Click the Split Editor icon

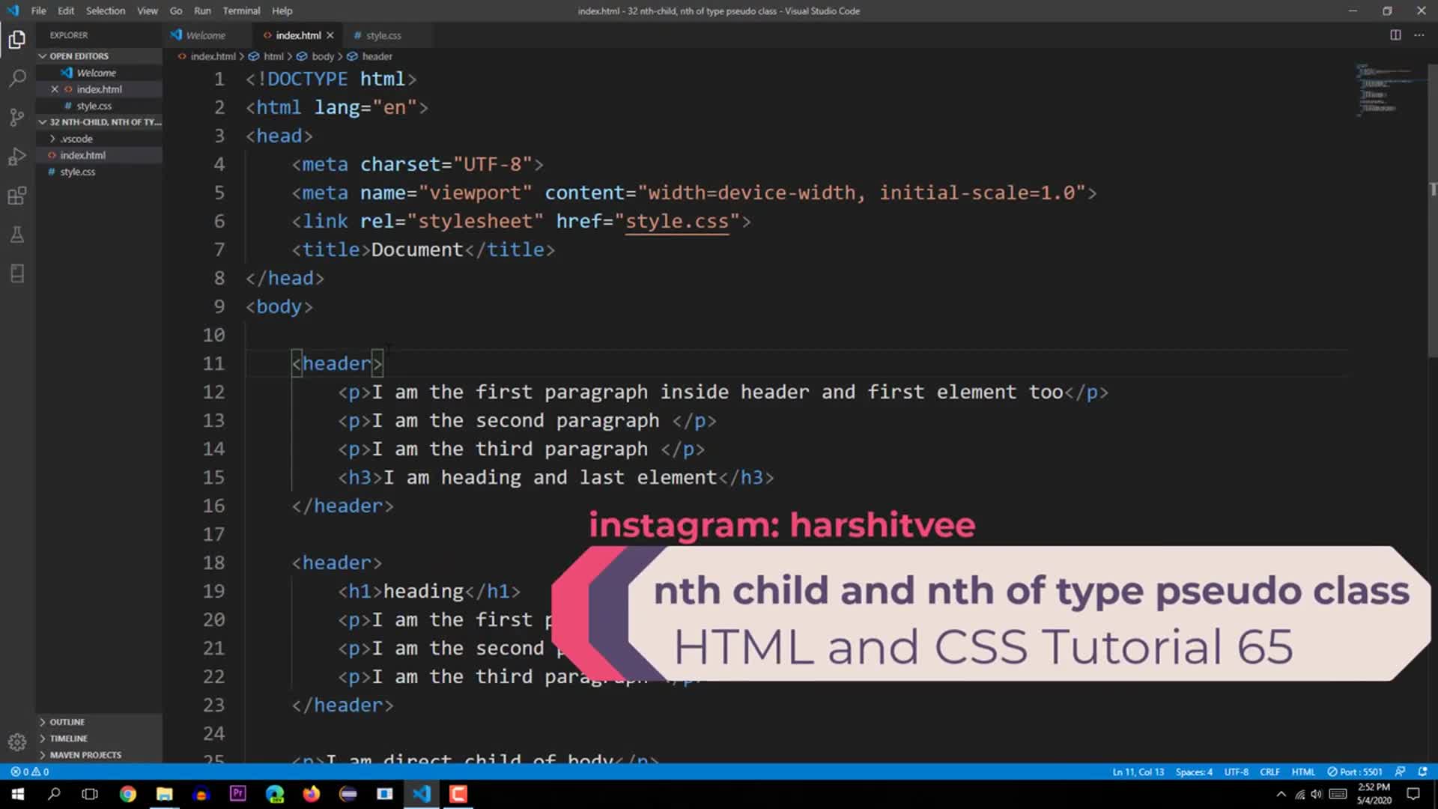[1395, 35]
